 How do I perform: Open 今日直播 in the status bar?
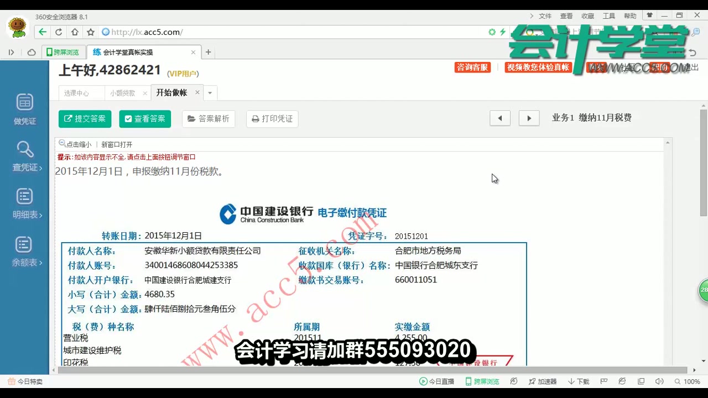pos(436,381)
